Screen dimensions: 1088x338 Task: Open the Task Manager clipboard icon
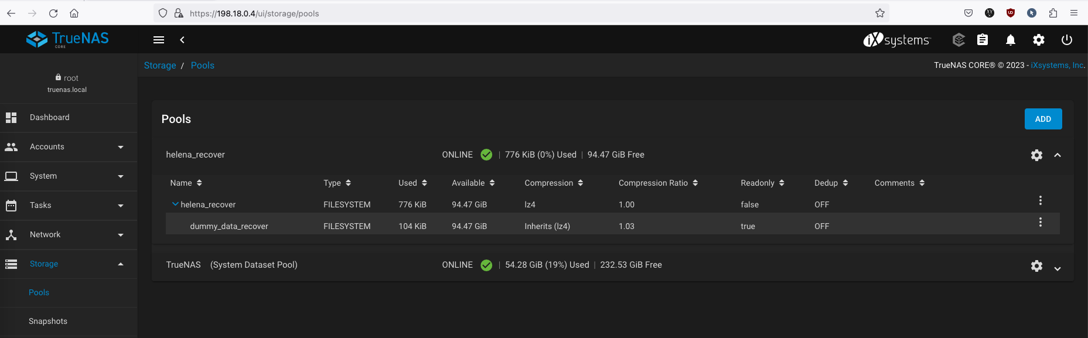pos(983,40)
